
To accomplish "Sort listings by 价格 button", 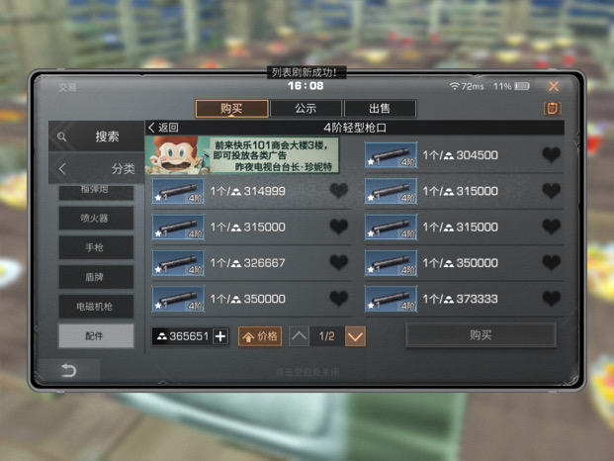I will (260, 336).
